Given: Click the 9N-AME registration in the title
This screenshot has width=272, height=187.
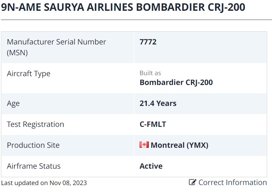Looking at the screenshot, I should pyautogui.click(x=21, y=7).
